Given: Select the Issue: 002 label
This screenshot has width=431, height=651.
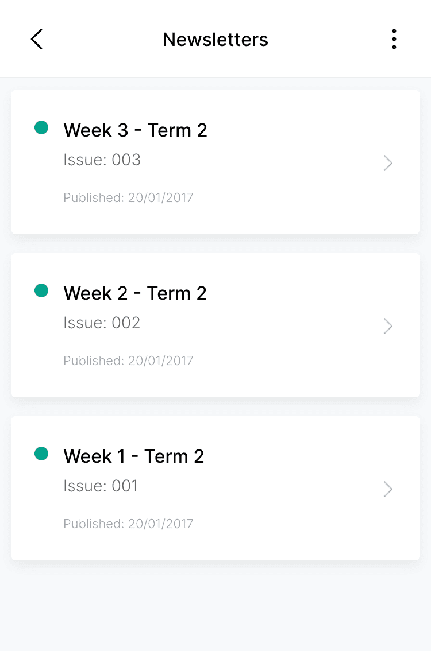Looking at the screenshot, I should pyautogui.click(x=102, y=323).
